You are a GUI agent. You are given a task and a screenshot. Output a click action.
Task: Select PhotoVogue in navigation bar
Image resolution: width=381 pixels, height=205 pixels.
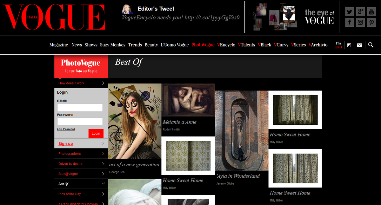[203, 45]
